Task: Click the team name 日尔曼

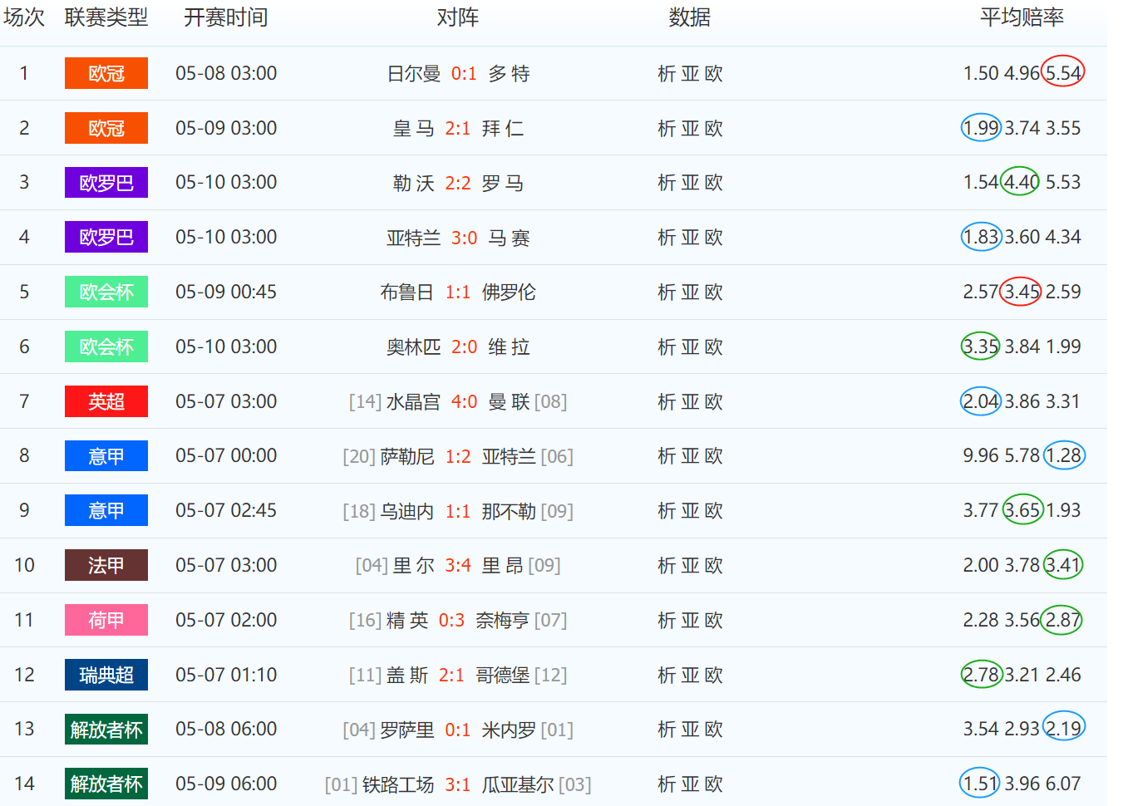Action: tap(414, 74)
